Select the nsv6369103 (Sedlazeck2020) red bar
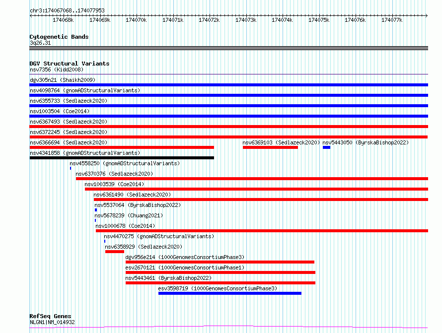 pos(270,147)
